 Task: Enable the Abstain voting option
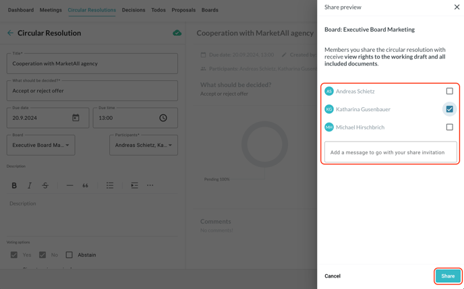point(69,255)
